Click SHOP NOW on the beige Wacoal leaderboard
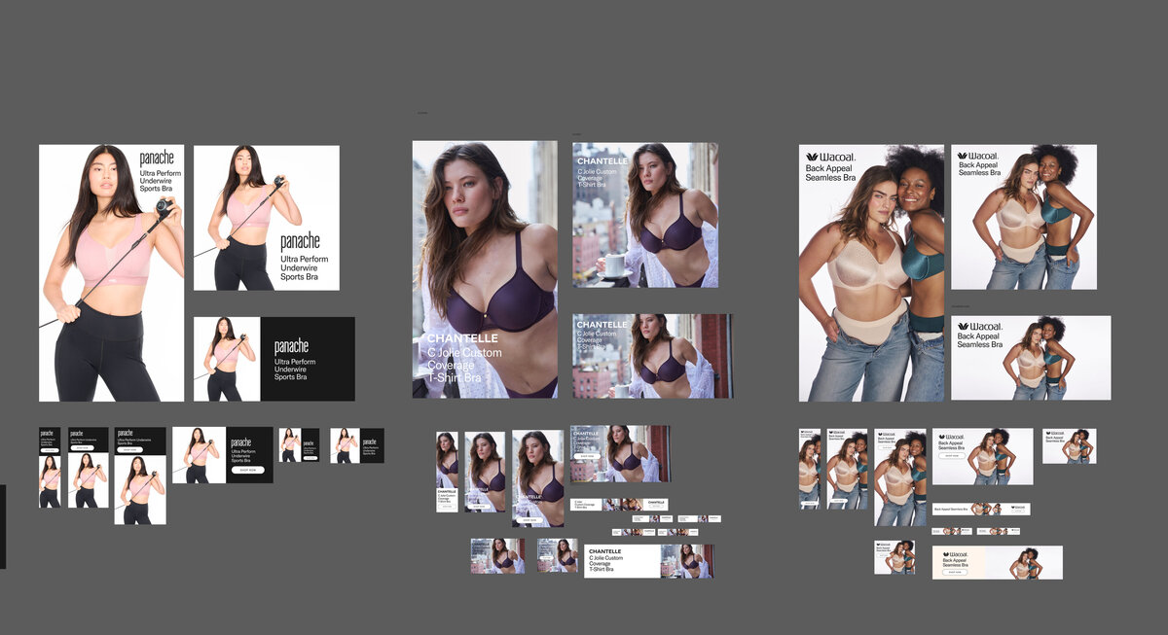This screenshot has width=1168, height=635. (x=955, y=572)
